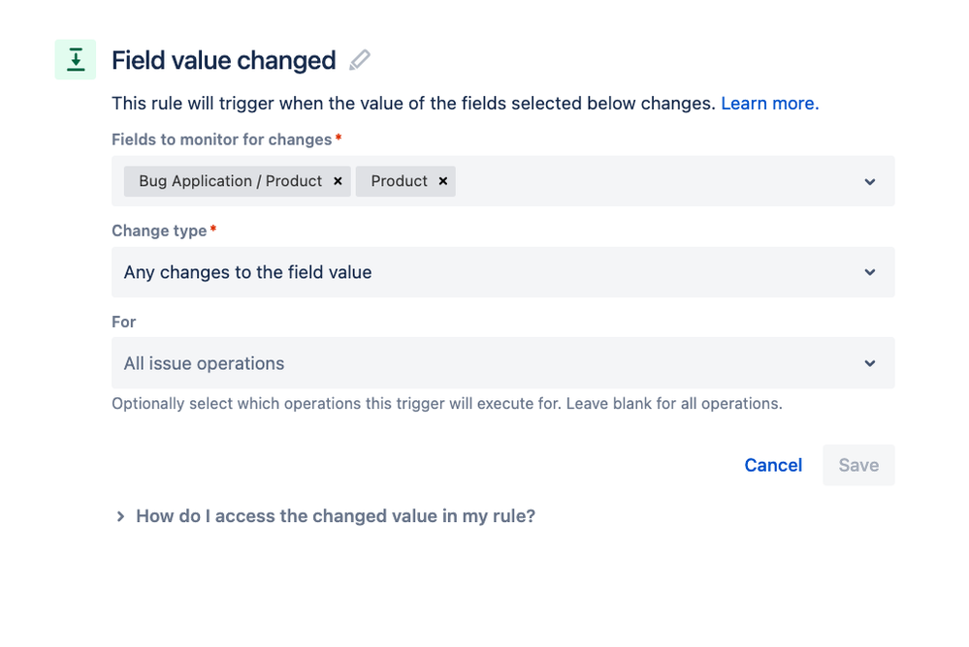Remove the Bug Application / Product field tag
969x647 pixels.
tap(339, 181)
